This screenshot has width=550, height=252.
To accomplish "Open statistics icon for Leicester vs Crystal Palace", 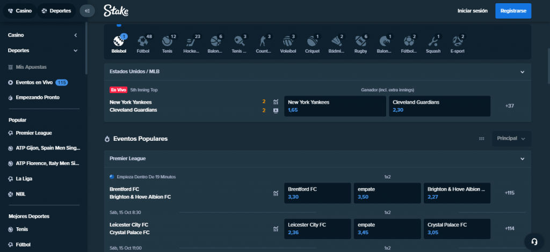I will [276, 229].
